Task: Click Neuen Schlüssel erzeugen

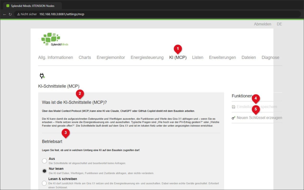Action: click(x=259, y=118)
